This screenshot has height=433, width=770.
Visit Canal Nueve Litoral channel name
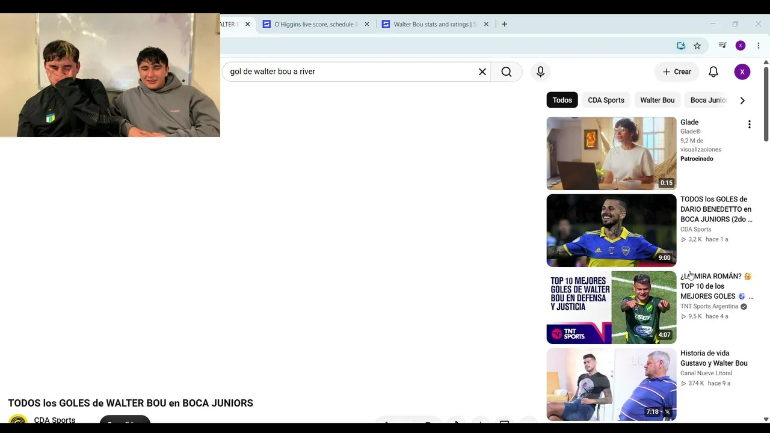point(706,373)
